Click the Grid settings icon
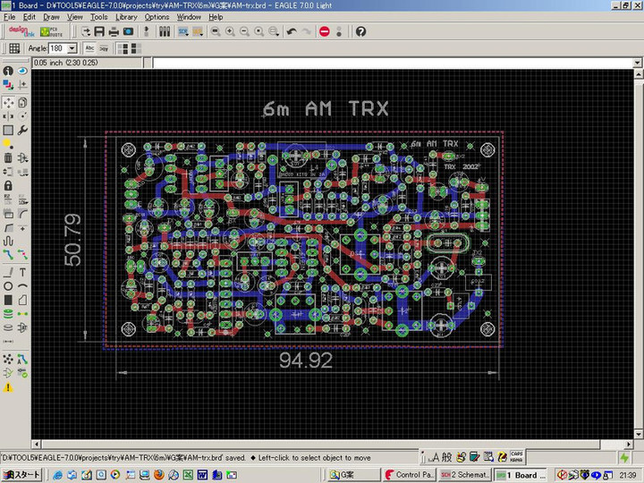This screenshot has width=644, height=483. [x=14, y=48]
